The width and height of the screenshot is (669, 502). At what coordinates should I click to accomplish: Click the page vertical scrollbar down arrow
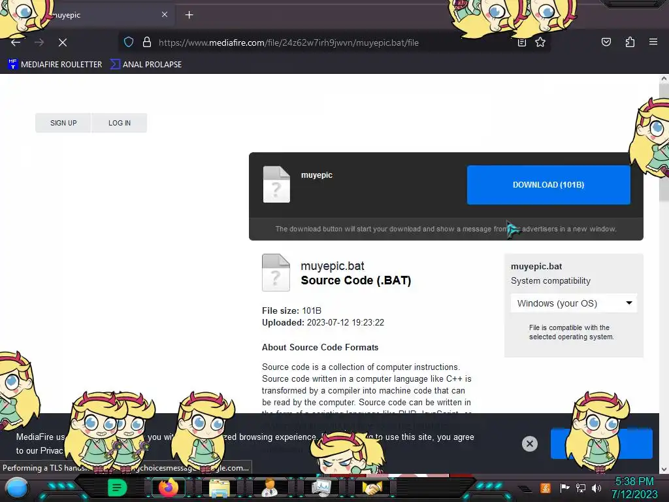click(664, 469)
